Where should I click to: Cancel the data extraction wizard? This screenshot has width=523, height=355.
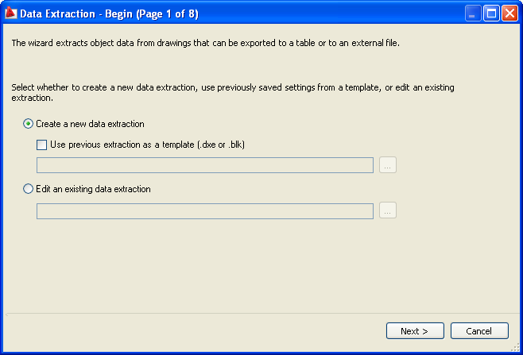[479, 330]
